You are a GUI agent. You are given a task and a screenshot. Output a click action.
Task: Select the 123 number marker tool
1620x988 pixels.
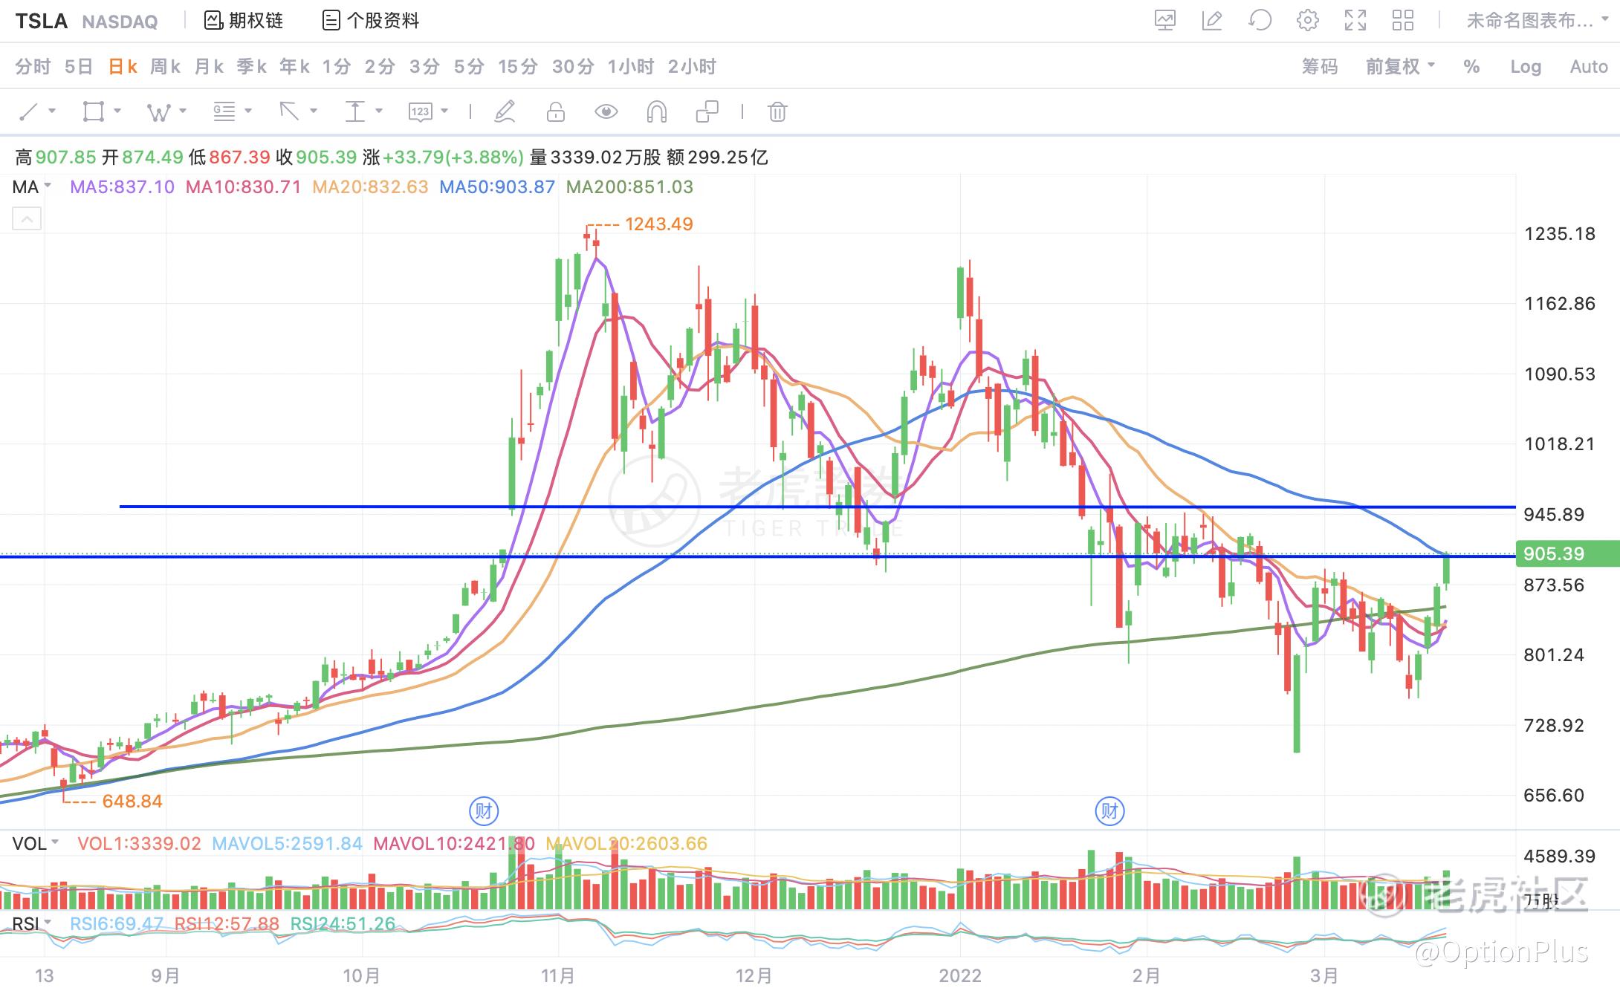coord(420,112)
